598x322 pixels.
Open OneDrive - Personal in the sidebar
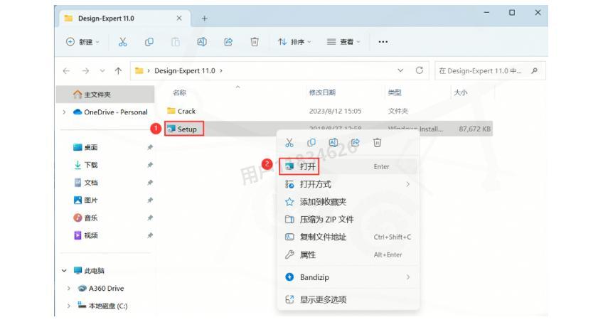pyautogui.click(x=110, y=112)
